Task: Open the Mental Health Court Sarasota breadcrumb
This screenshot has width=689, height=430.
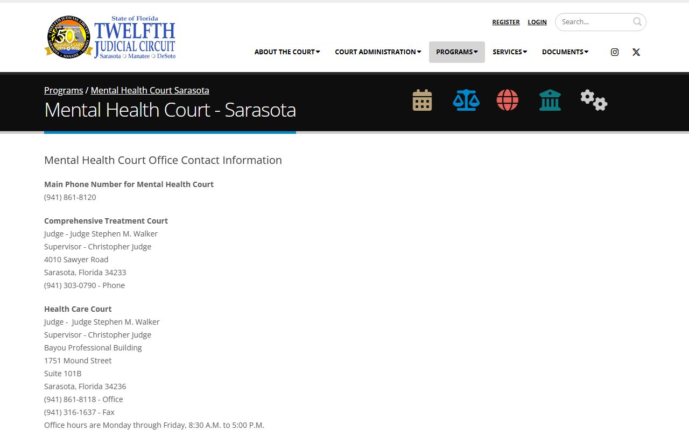Action: (150, 90)
